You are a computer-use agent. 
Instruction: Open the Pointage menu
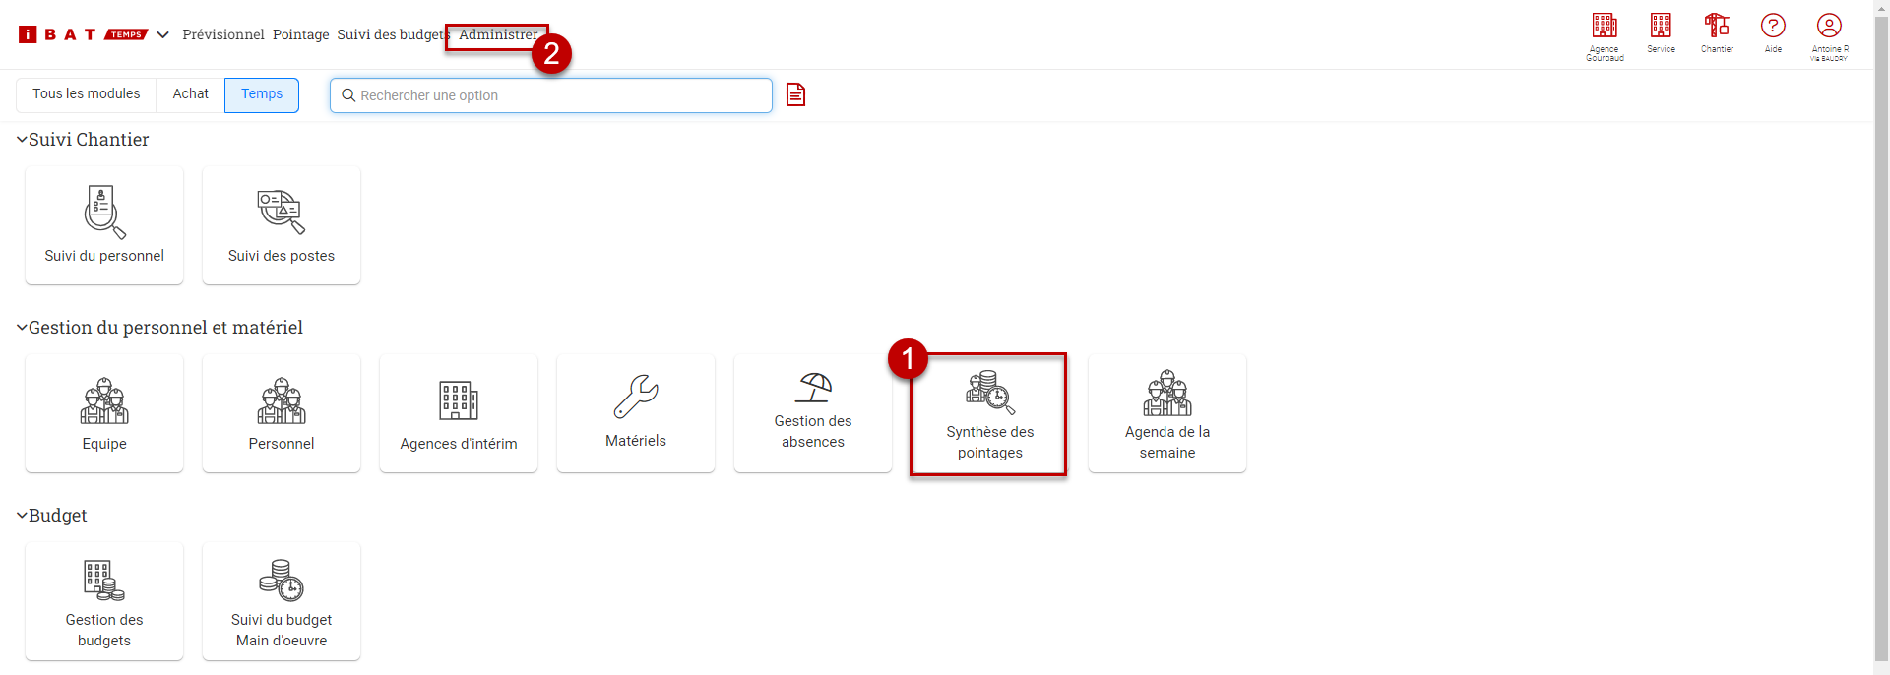[x=301, y=34]
